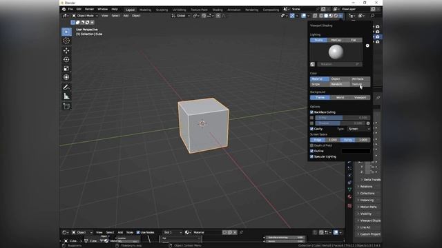Open studio light preferences gear
Image resolution: width=442 pixels, height=248 pixels.
[x=367, y=45]
